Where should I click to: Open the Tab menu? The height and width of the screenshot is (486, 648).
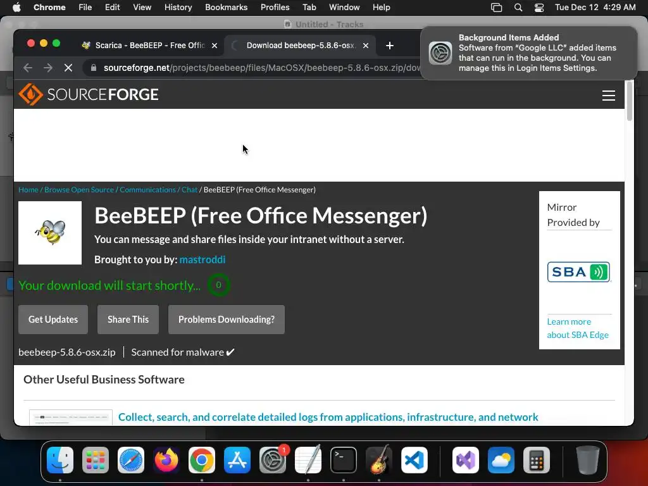(x=309, y=7)
